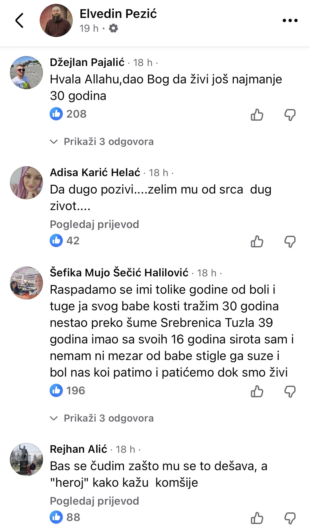Click the gear icon beside 19 h

pos(113,28)
